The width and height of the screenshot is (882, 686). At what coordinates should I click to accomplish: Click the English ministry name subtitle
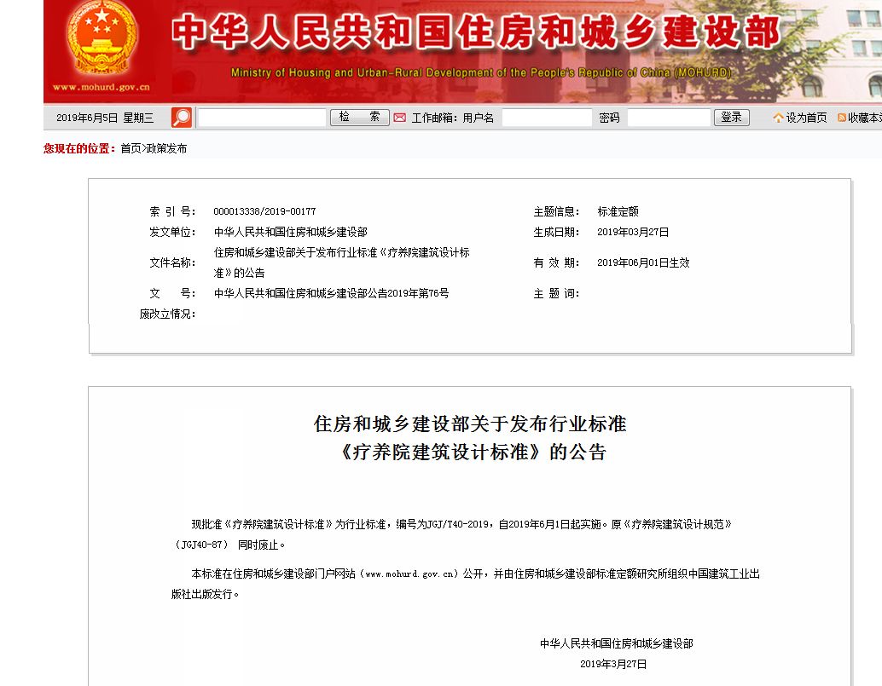(x=481, y=72)
